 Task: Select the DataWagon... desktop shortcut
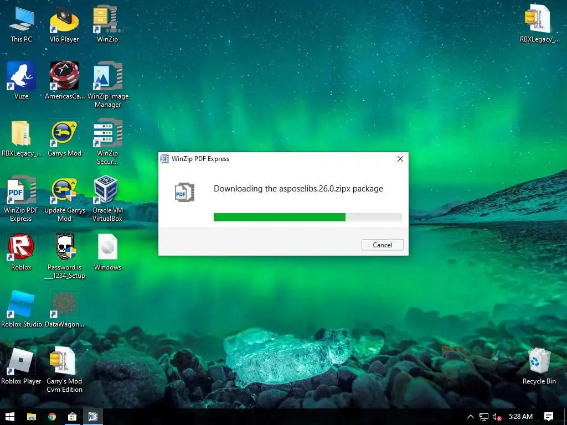pyautogui.click(x=64, y=309)
